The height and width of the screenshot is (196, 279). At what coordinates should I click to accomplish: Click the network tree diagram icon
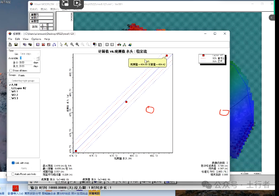pos(124,44)
